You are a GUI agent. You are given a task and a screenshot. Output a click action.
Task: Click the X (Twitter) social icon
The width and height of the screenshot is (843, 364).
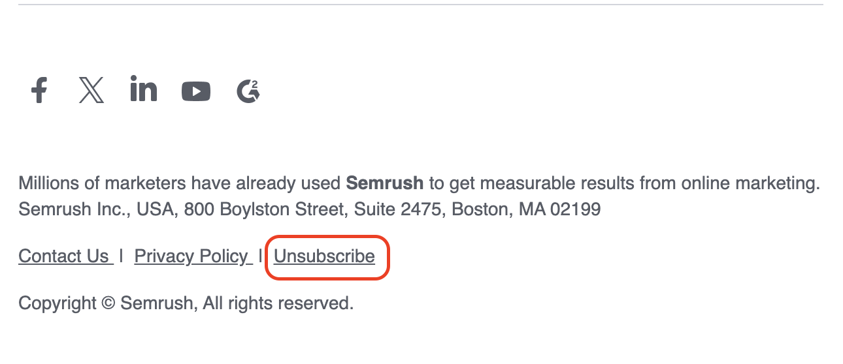[91, 91]
